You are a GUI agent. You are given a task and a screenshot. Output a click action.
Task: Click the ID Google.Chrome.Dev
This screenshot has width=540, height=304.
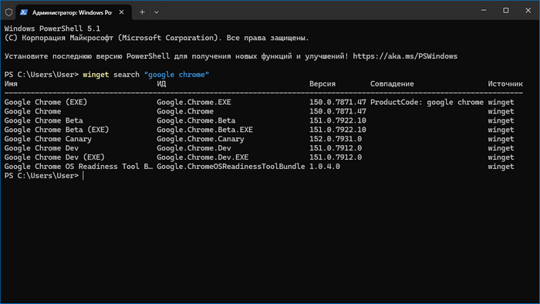click(194, 148)
